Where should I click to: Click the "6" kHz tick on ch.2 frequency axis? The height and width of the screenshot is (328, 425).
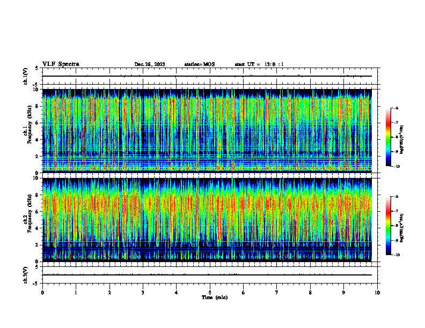(x=38, y=212)
